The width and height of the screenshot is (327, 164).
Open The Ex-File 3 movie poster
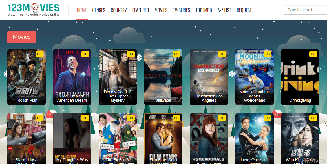pos(118,138)
